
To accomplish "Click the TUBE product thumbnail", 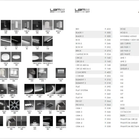I will tap(6, 25).
